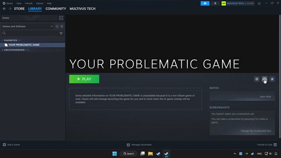Click the library page vertical scrollbar
Viewport: 281px width, 158px height.
[x=280, y=76]
